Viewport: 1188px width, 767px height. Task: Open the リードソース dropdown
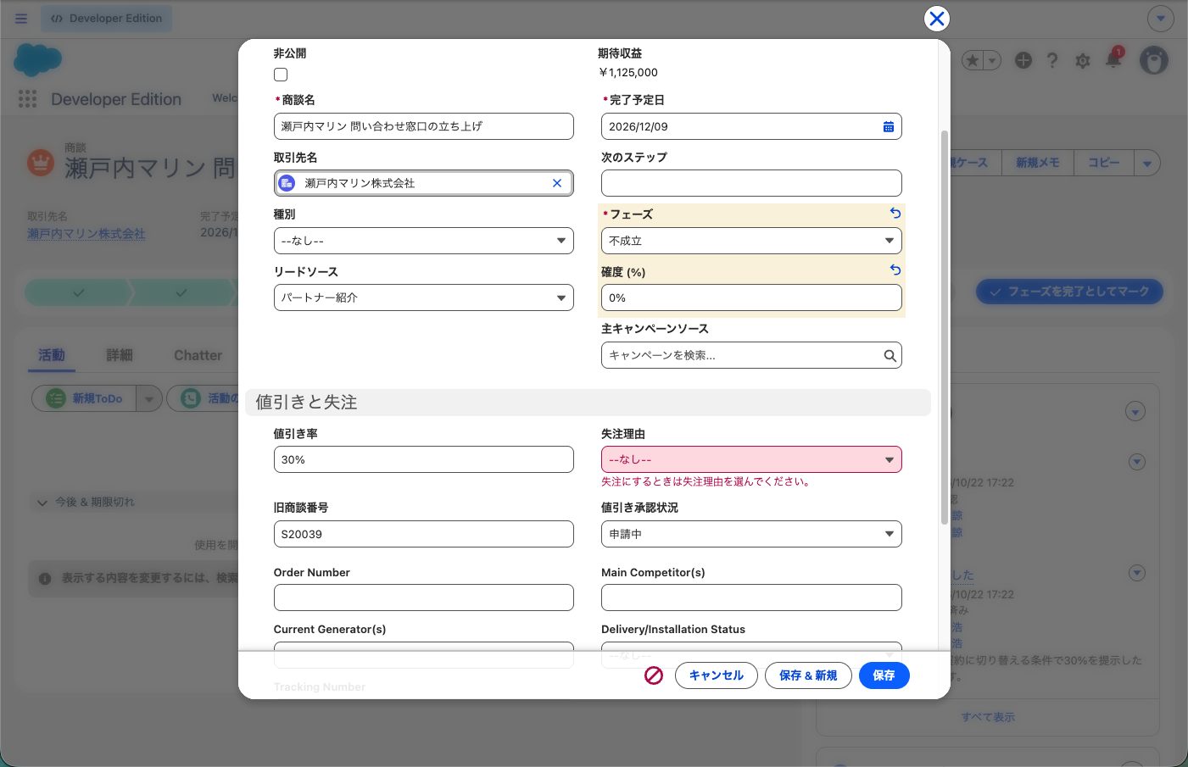tap(424, 297)
